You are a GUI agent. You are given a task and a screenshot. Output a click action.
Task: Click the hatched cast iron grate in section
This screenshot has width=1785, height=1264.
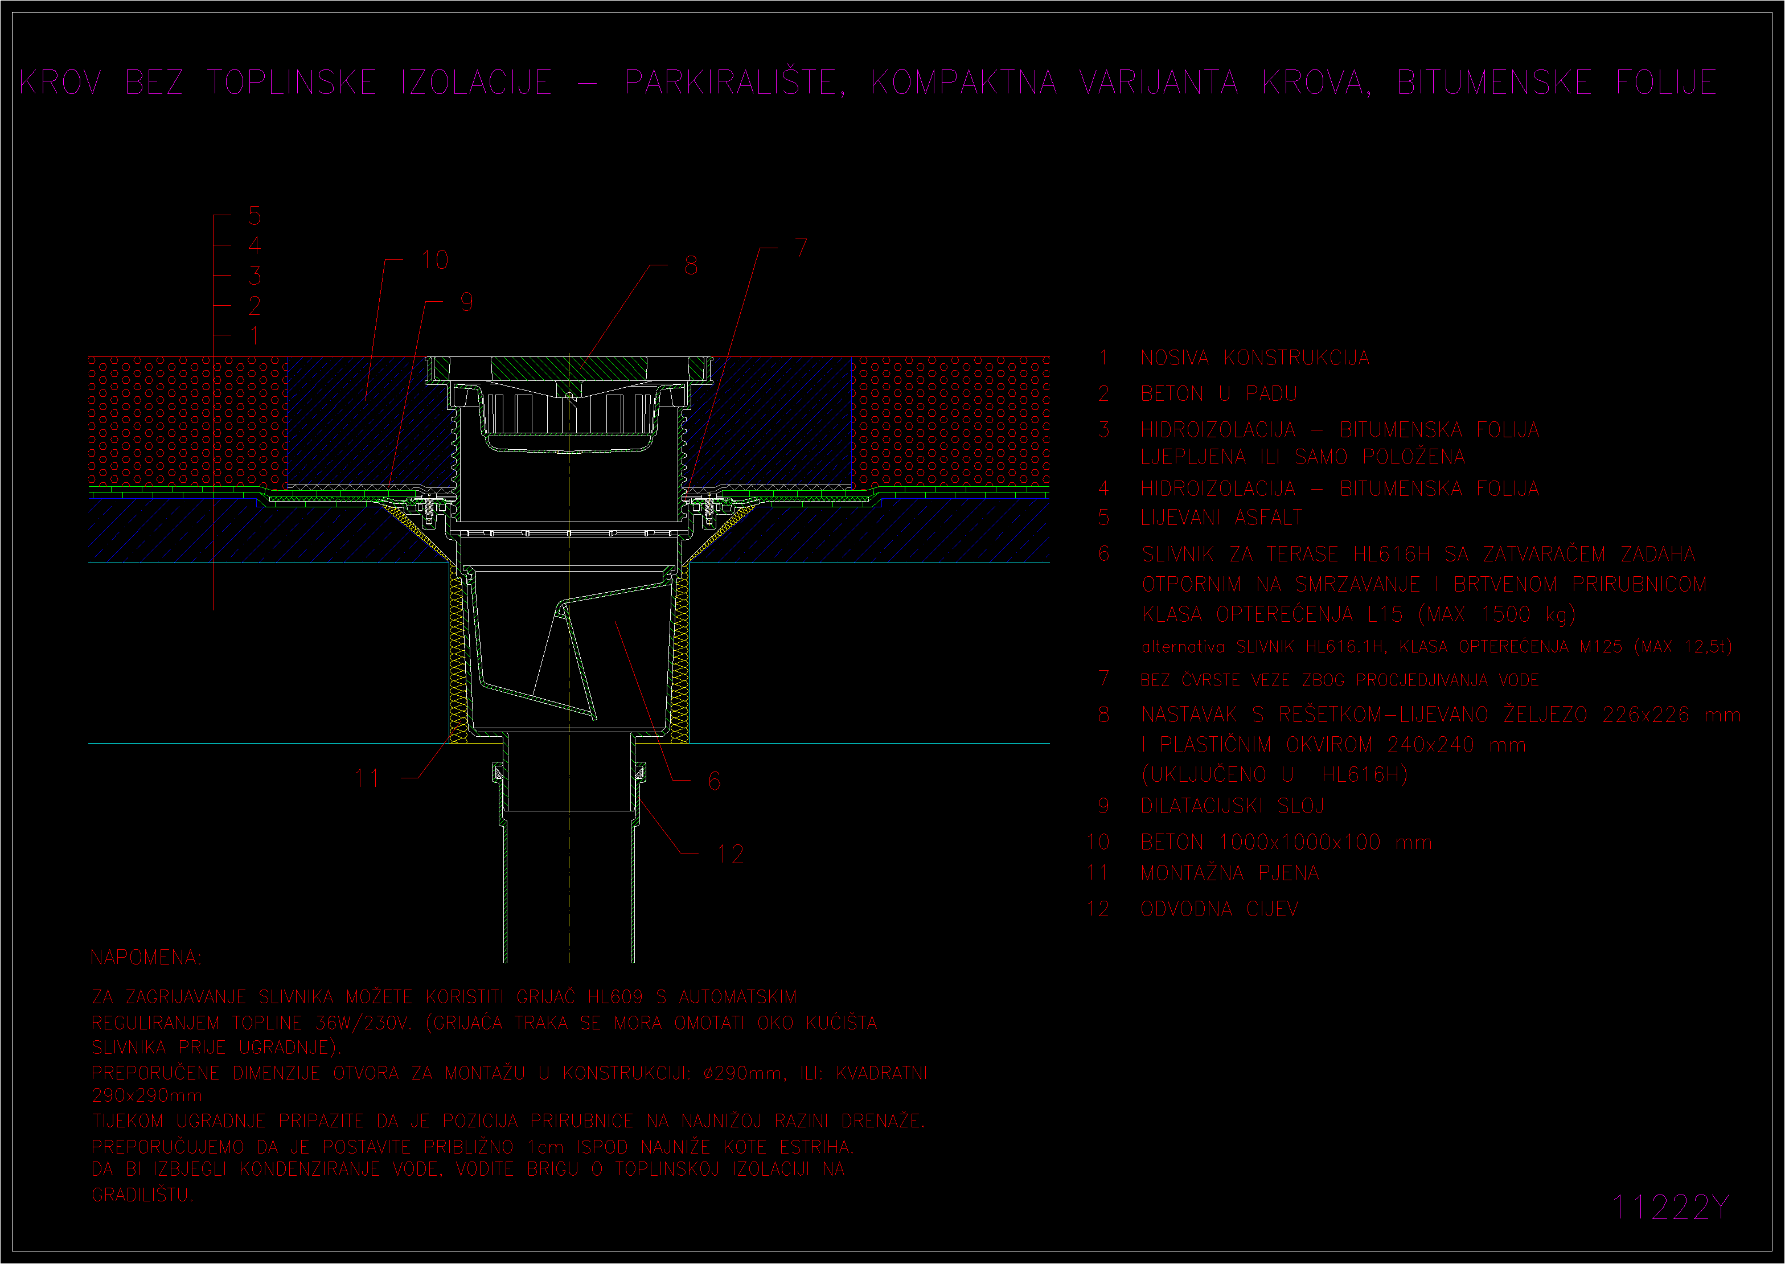tap(569, 369)
